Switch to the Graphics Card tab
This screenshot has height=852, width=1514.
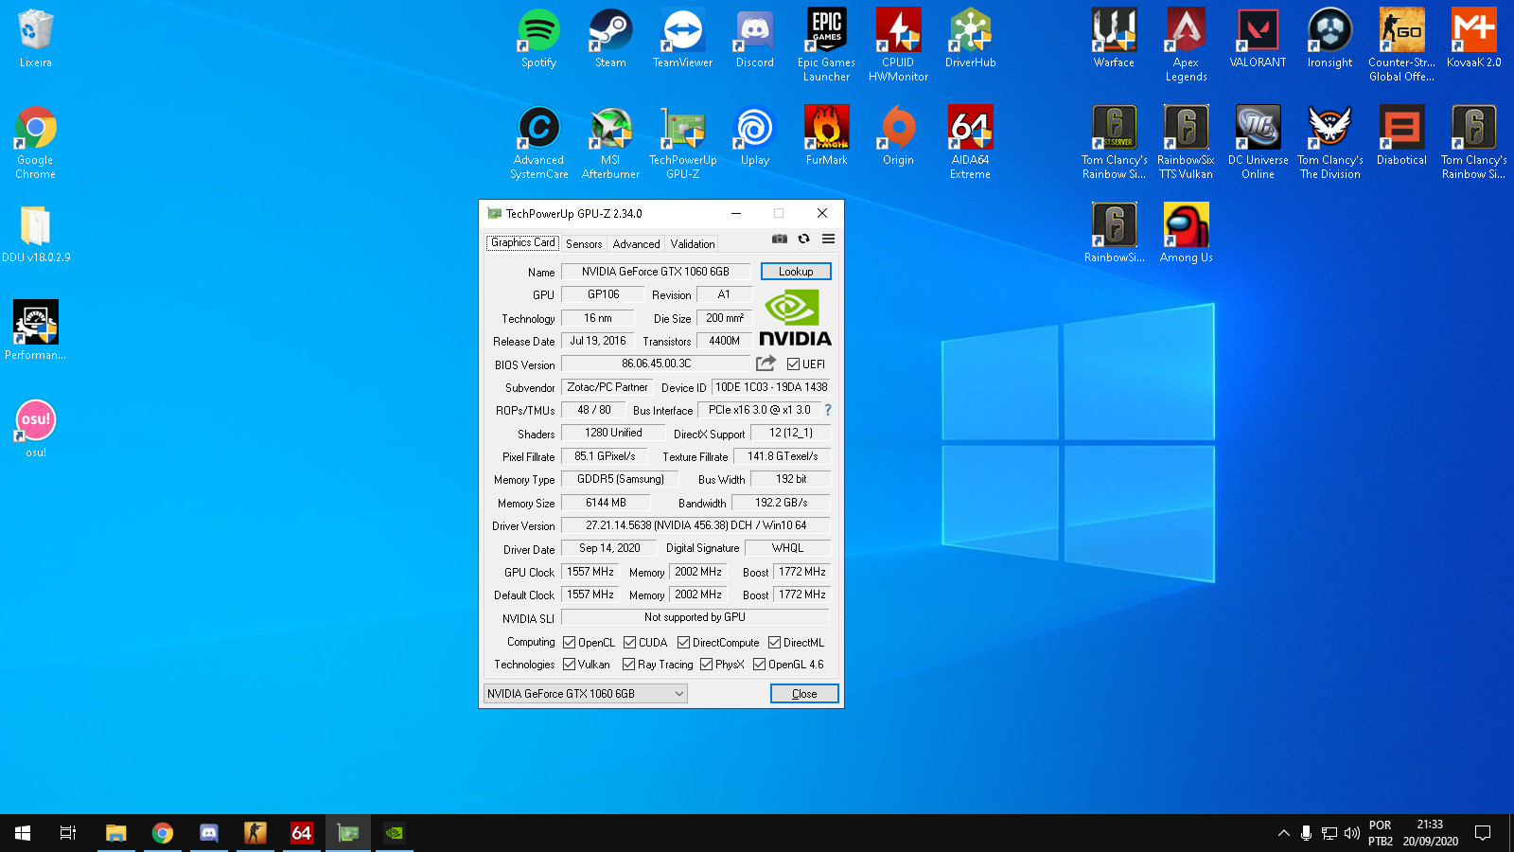pyautogui.click(x=522, y=242)
